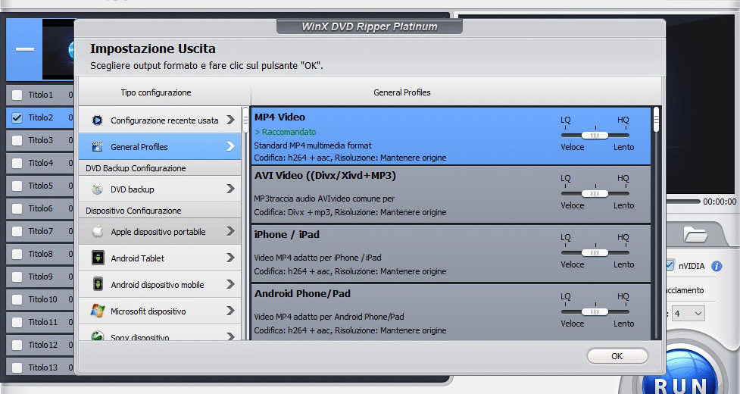Expand General Profiles arrow

(230, 146)
